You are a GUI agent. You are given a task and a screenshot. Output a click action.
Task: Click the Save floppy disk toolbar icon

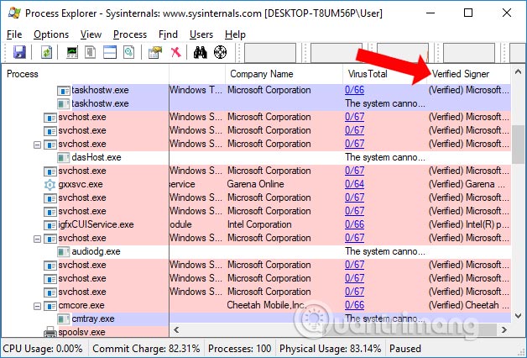tap(19, 52)
